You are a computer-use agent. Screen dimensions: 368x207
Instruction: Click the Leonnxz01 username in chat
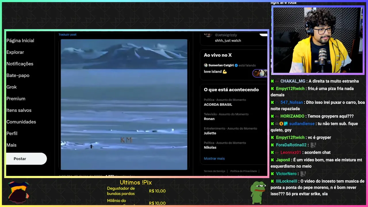[x=291, y=152]
